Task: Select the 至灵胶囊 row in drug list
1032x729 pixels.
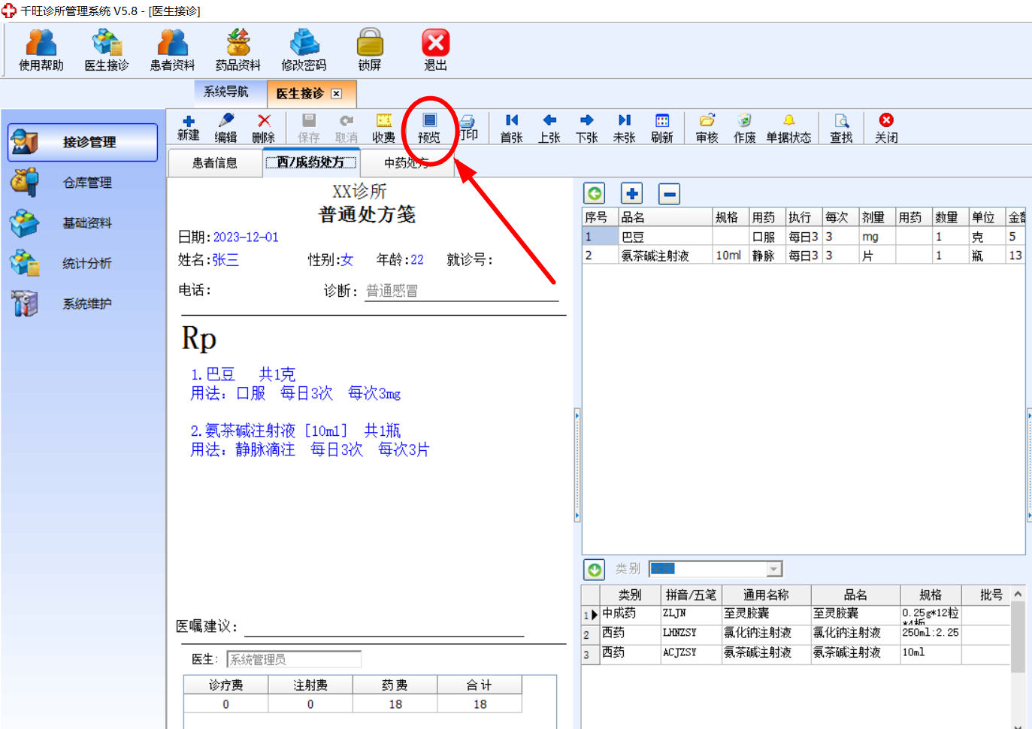Action: tap(796, 614)
